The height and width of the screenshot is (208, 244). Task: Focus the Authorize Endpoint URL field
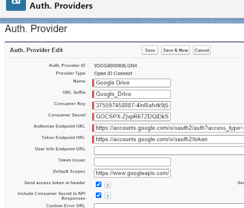(x=169, y=128)
